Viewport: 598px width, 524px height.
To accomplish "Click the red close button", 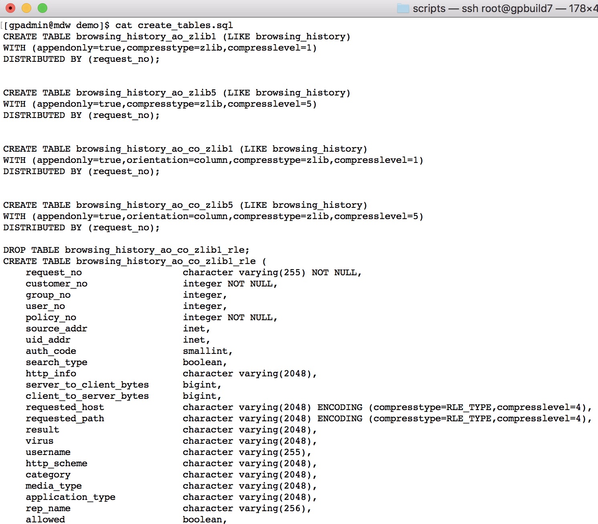I will (10, 8).
